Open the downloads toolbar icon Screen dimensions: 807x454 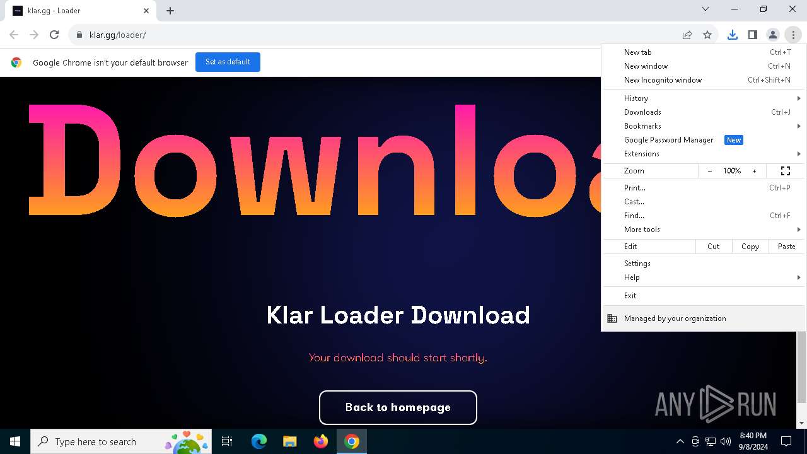pyautogui.click(x=732, y=35)
